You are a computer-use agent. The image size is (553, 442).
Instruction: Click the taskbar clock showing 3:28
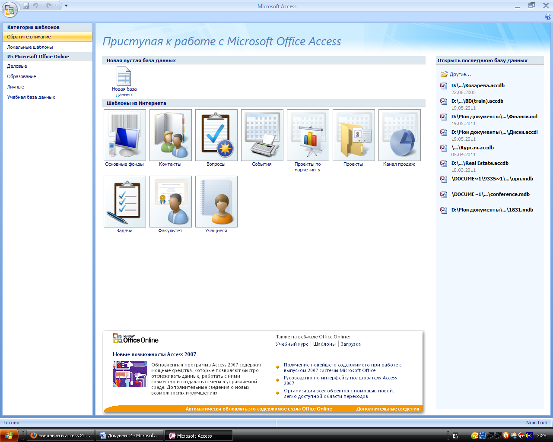tap(541, 436)
